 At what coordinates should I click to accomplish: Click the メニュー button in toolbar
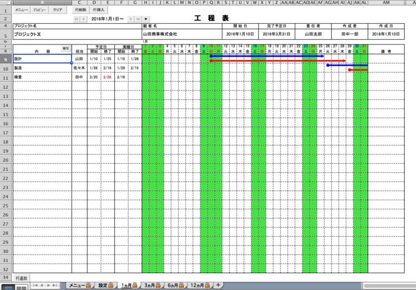click(x=22, y=10)
